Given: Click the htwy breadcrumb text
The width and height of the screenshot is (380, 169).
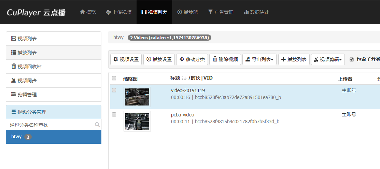Looking at the screenshot, I should [x=118, y=37].
